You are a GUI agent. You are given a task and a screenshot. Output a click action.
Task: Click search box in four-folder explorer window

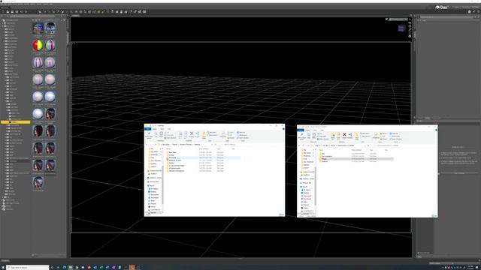pyautogui.click(x=404, y=145)
